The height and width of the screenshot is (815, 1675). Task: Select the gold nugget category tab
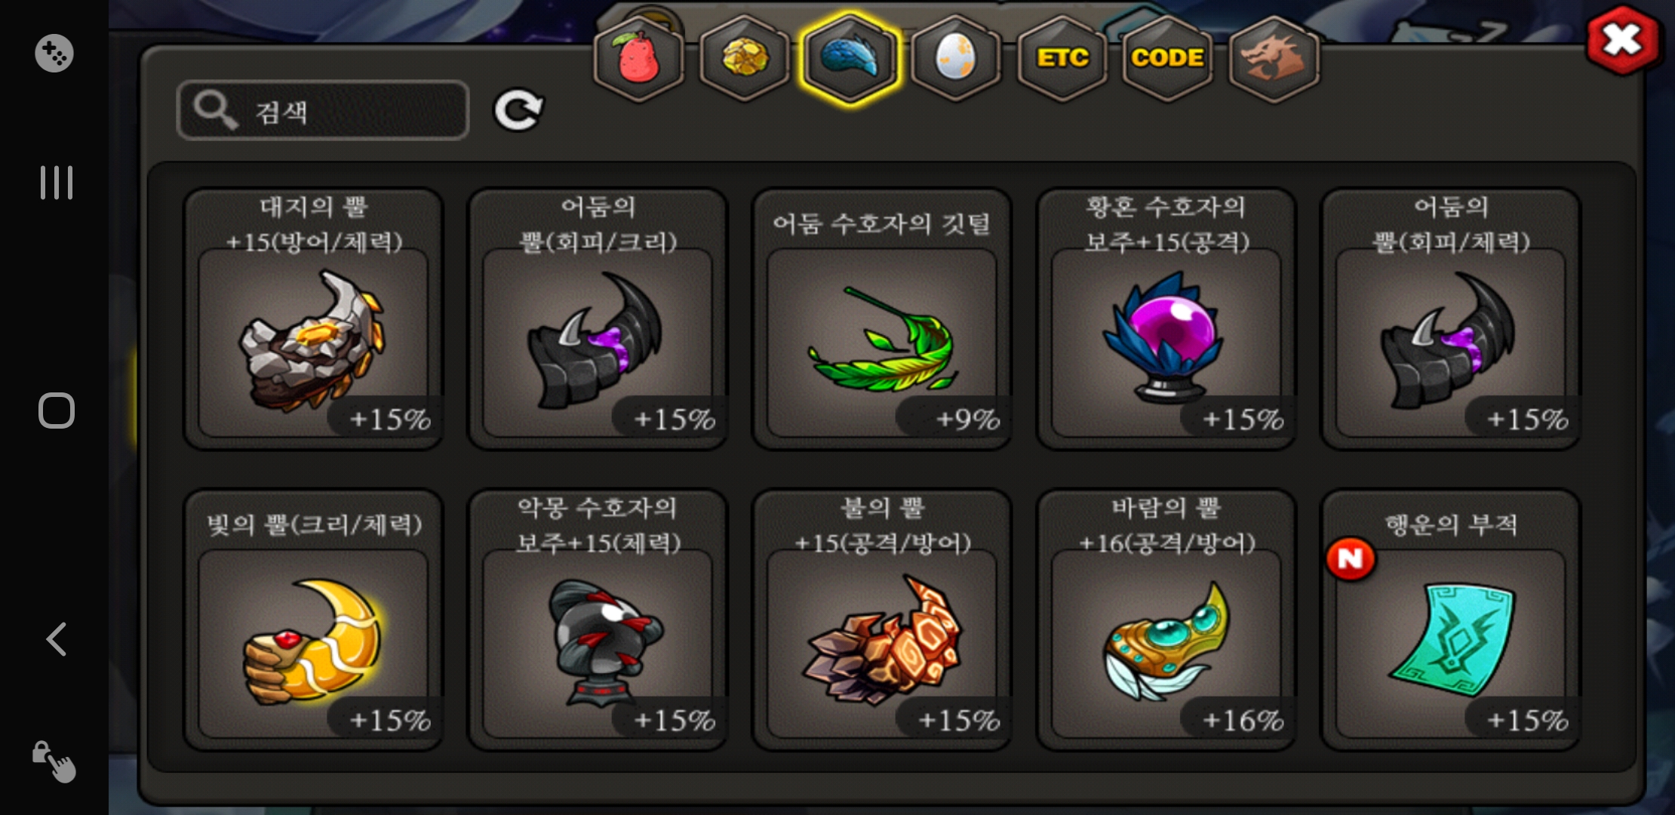(x=745, y=58)
